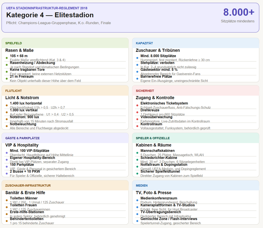Click 'Toiletten Frauen' entry

pyautogui.click(x=23, y=205)
